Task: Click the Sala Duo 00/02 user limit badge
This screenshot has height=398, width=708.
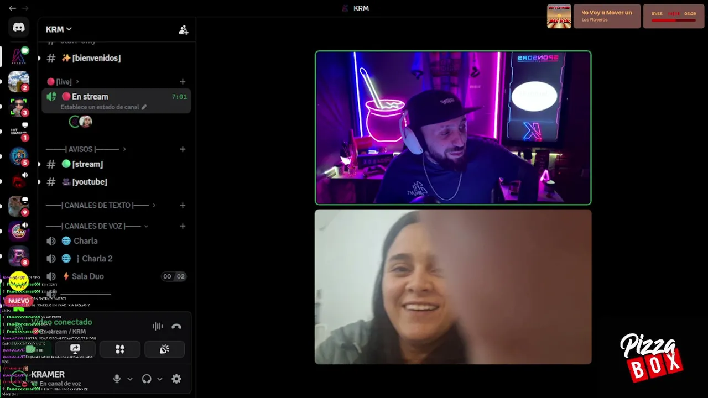Action: tap(174, 276)
